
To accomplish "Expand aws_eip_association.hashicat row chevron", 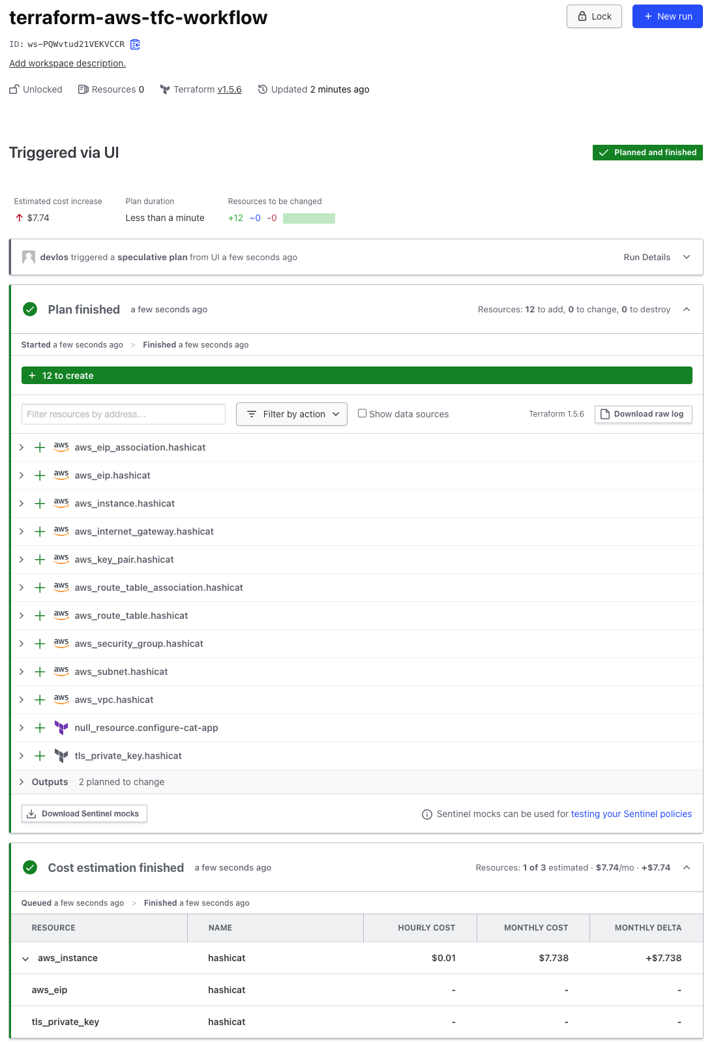I will (22, 447).
